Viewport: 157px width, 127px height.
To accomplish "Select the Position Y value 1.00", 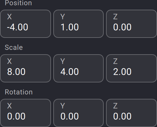I will (x=78, y=24).
